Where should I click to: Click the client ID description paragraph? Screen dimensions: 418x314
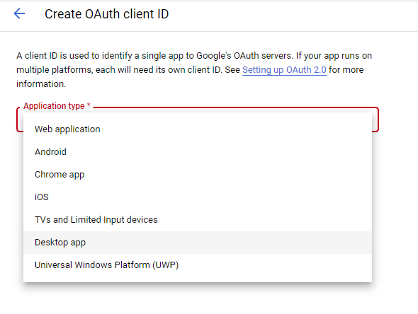[194, 70]
